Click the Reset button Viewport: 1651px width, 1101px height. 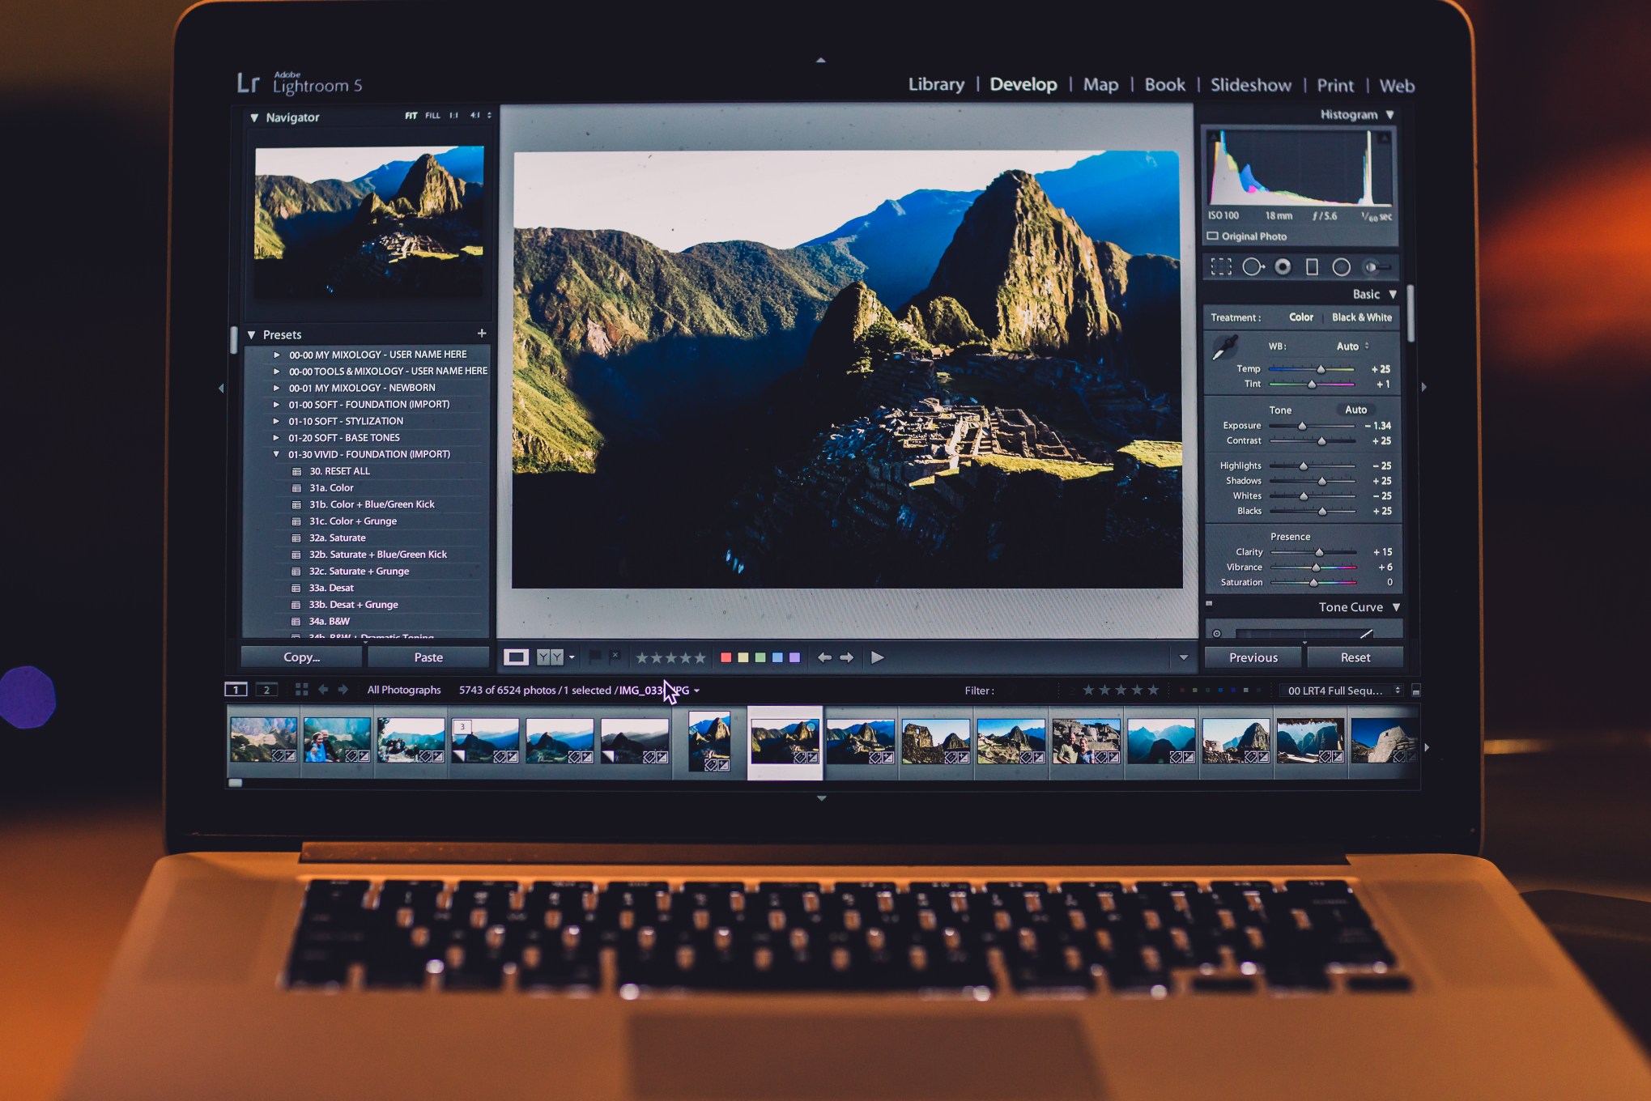click(1355, 657)
